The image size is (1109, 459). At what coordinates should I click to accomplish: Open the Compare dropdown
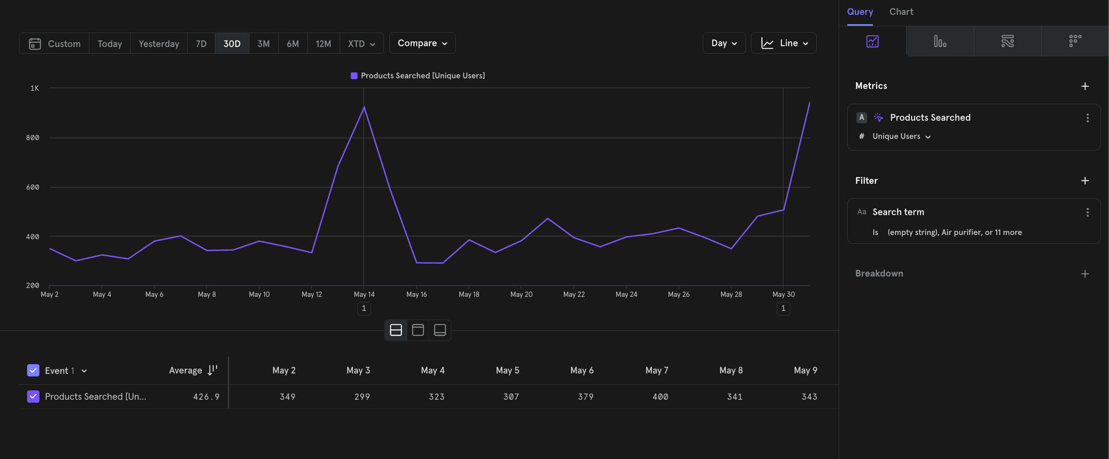[422, 43]
